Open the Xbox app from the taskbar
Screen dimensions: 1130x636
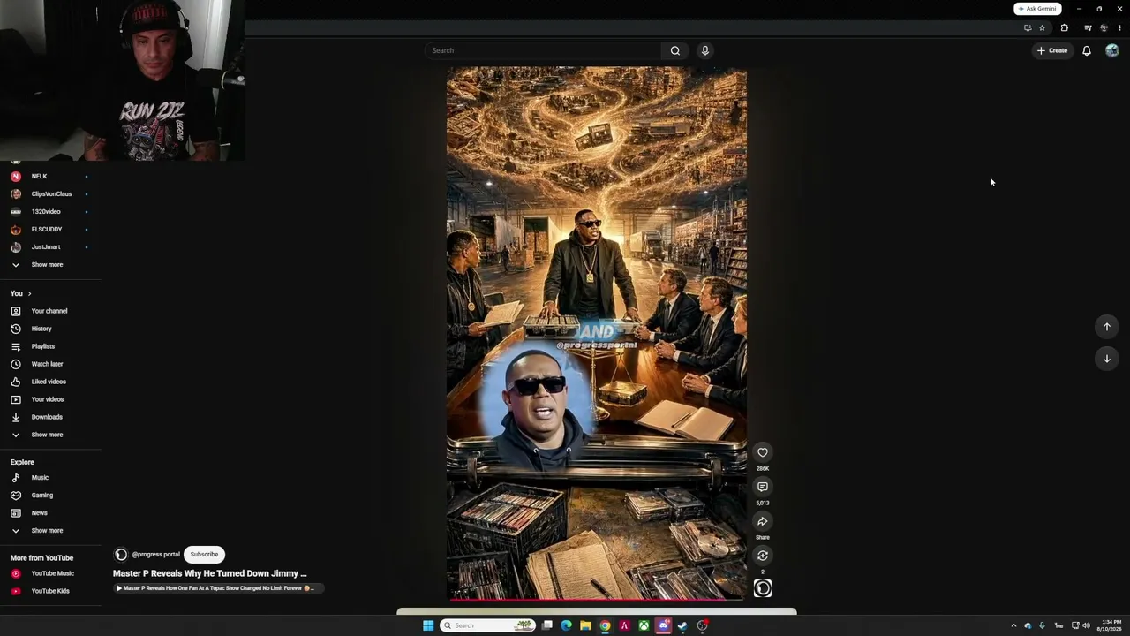[644, 625]
